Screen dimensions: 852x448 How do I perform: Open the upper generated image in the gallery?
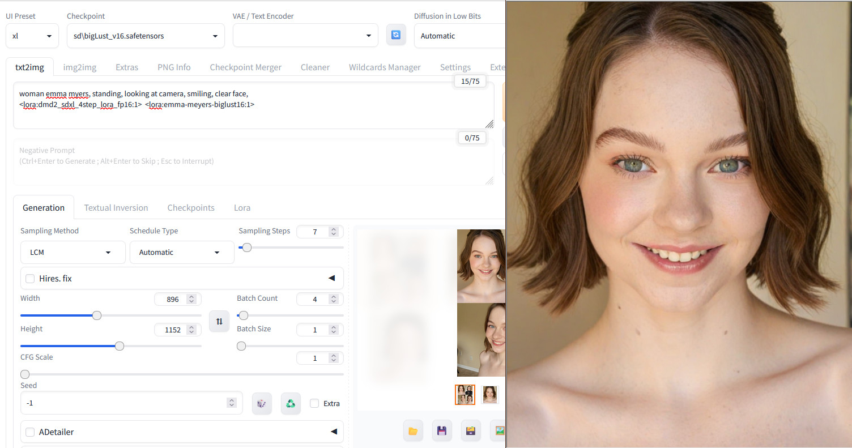(481, 266)
